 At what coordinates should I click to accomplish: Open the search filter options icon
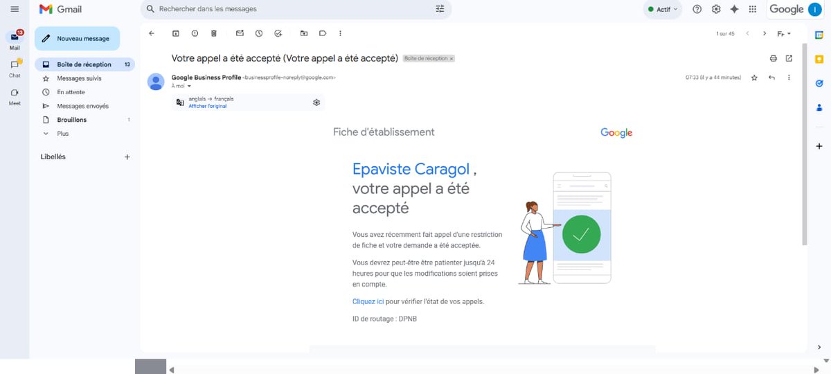440,9
